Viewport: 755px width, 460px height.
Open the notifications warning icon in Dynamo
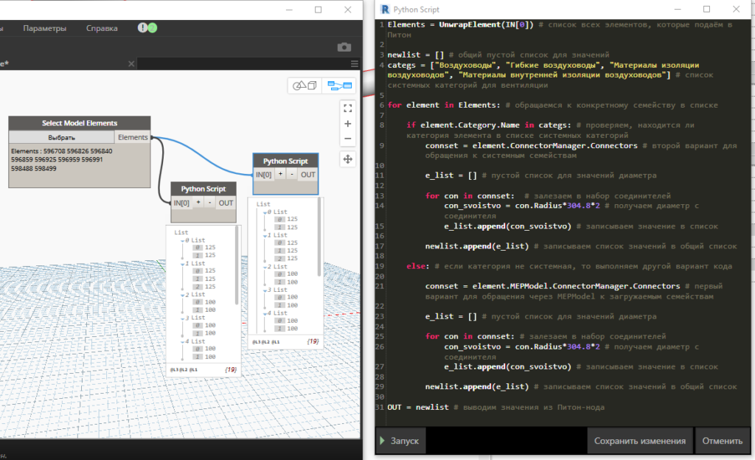[142, 28]
